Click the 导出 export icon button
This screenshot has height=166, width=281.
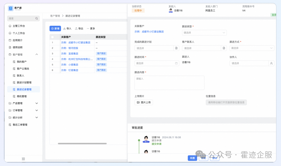click(79, 29)
